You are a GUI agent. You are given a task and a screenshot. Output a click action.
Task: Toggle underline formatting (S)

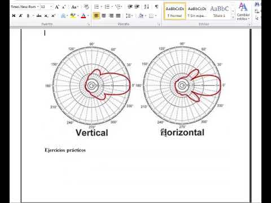(x=28, y=16)
